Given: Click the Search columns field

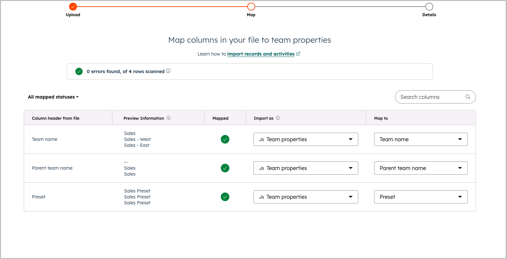Looking at the screenshot, I should 430,97.
